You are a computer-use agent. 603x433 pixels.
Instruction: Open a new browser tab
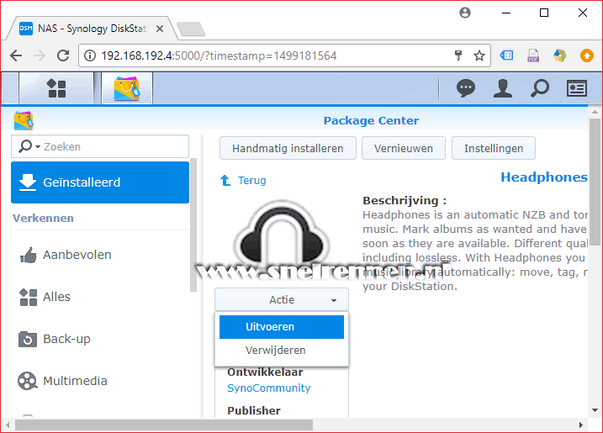point(191,29)
